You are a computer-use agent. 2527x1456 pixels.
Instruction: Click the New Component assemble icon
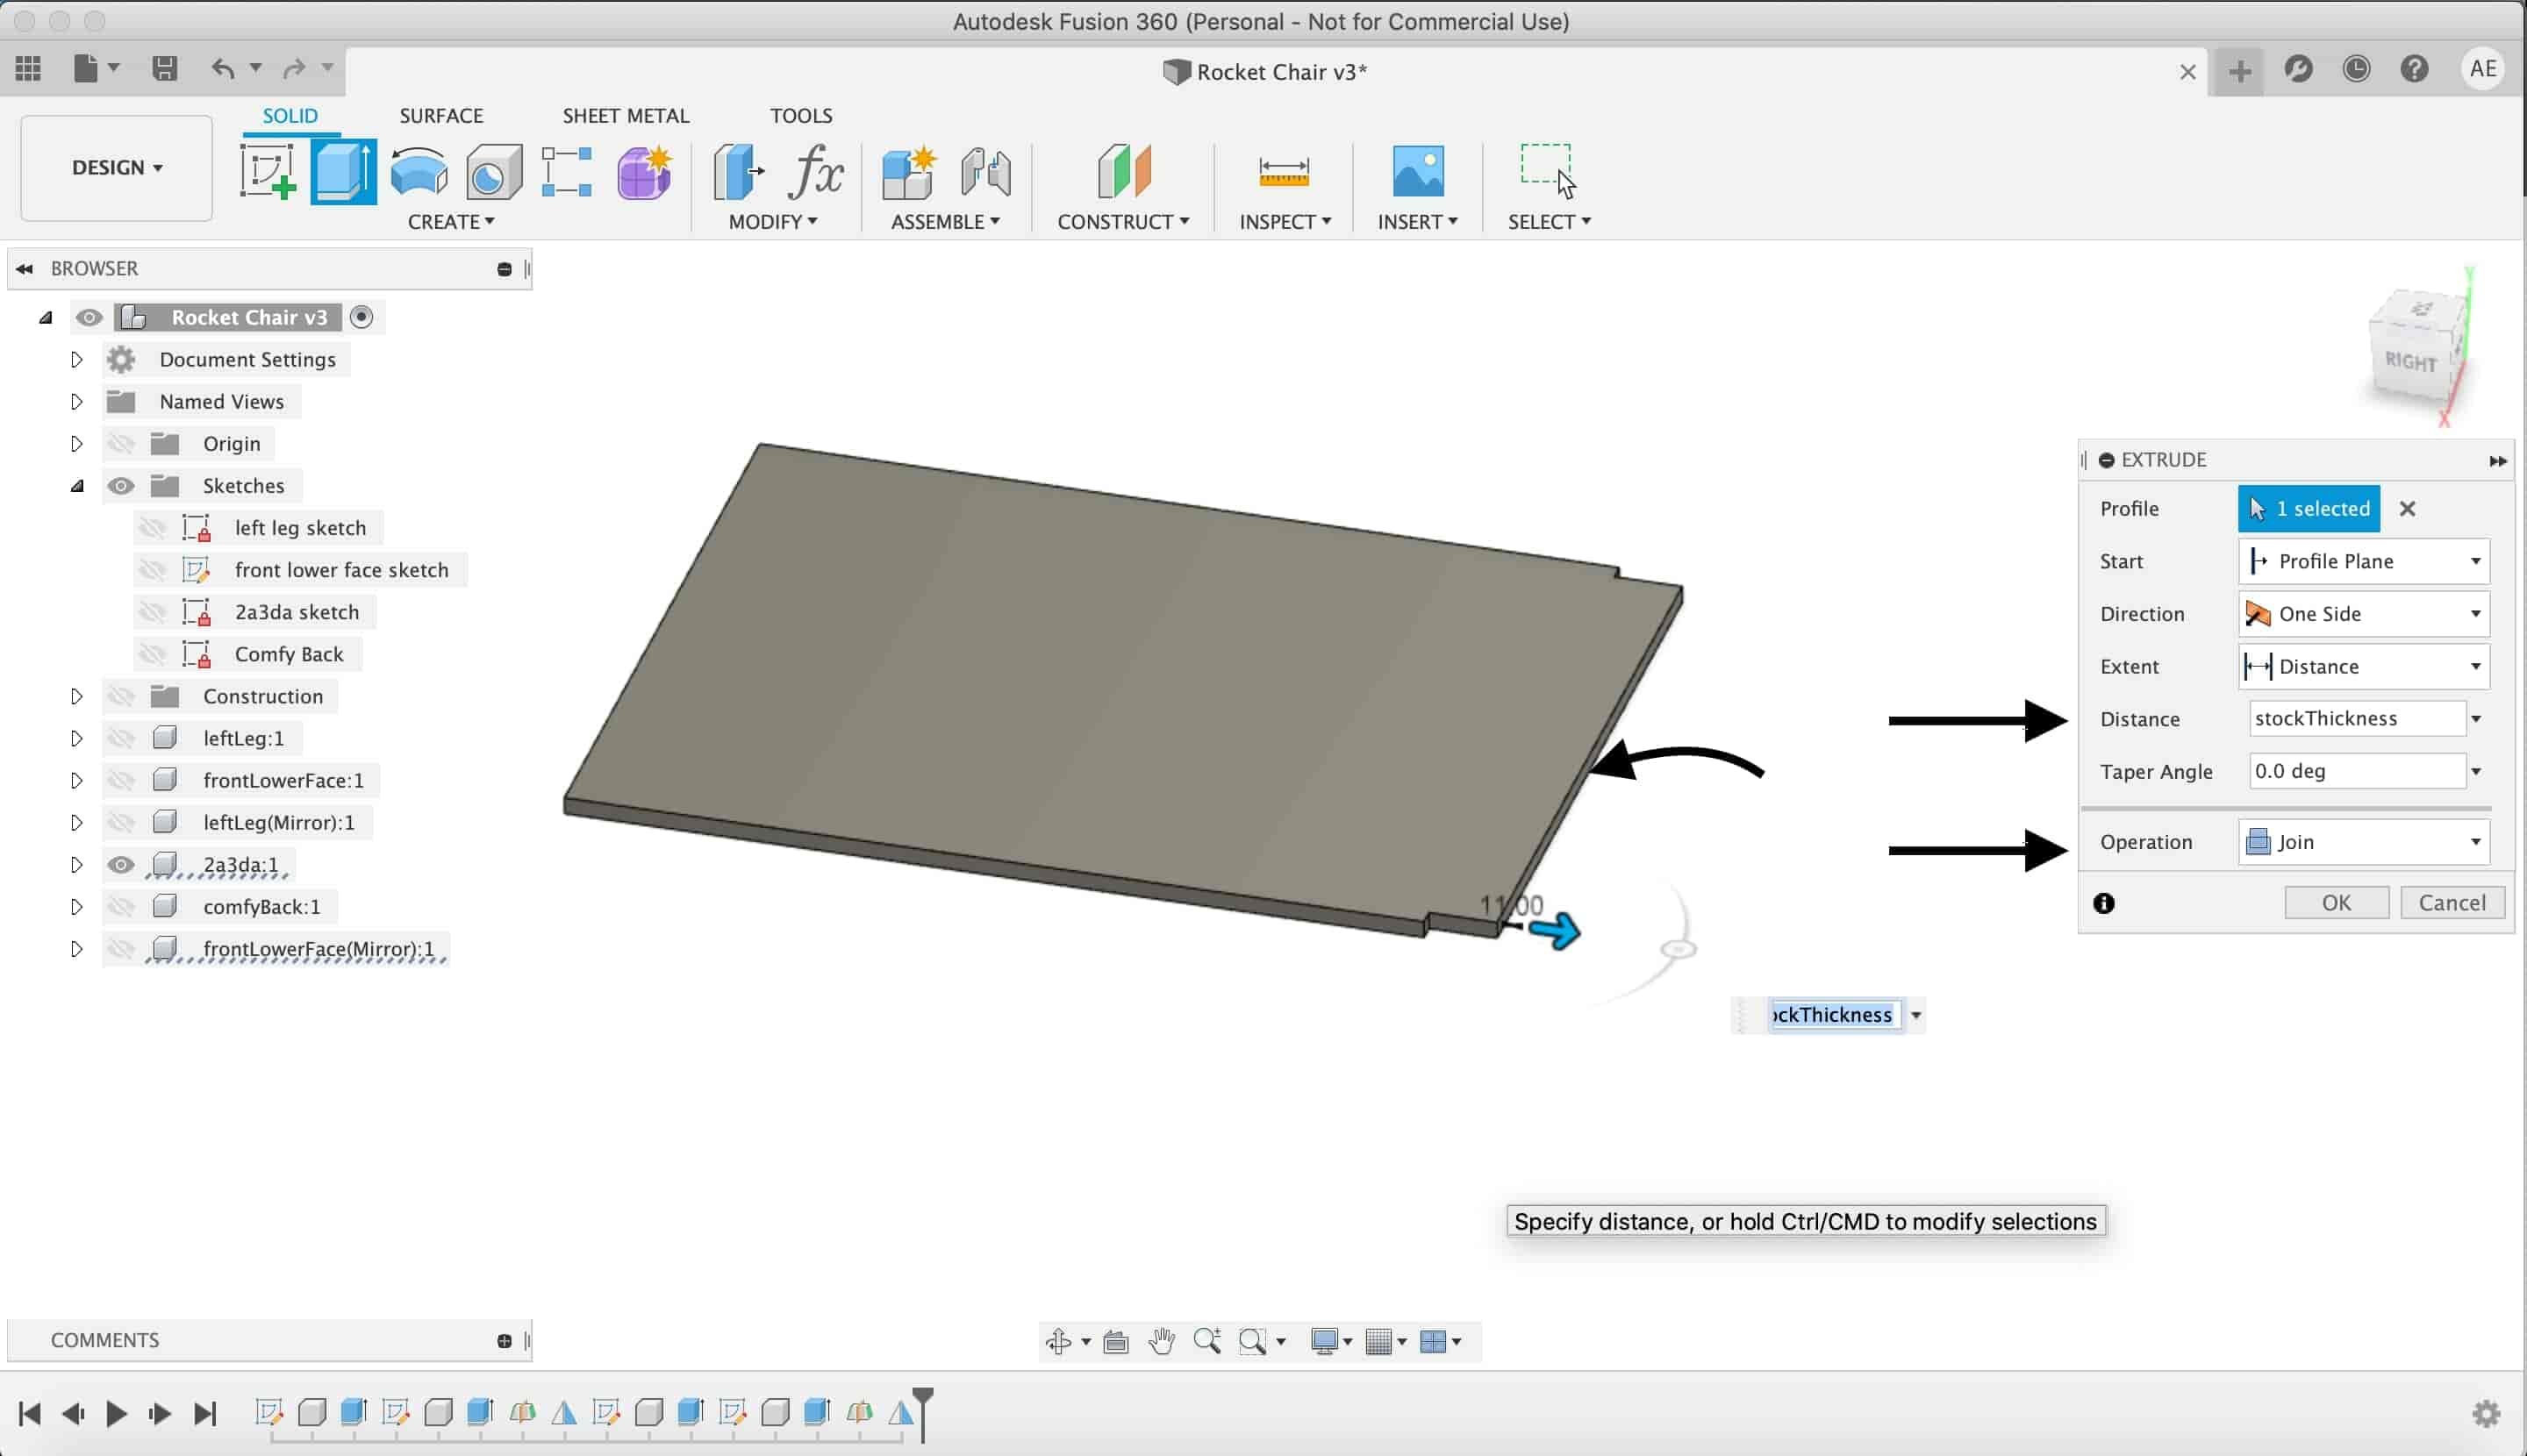click(908, 172)
